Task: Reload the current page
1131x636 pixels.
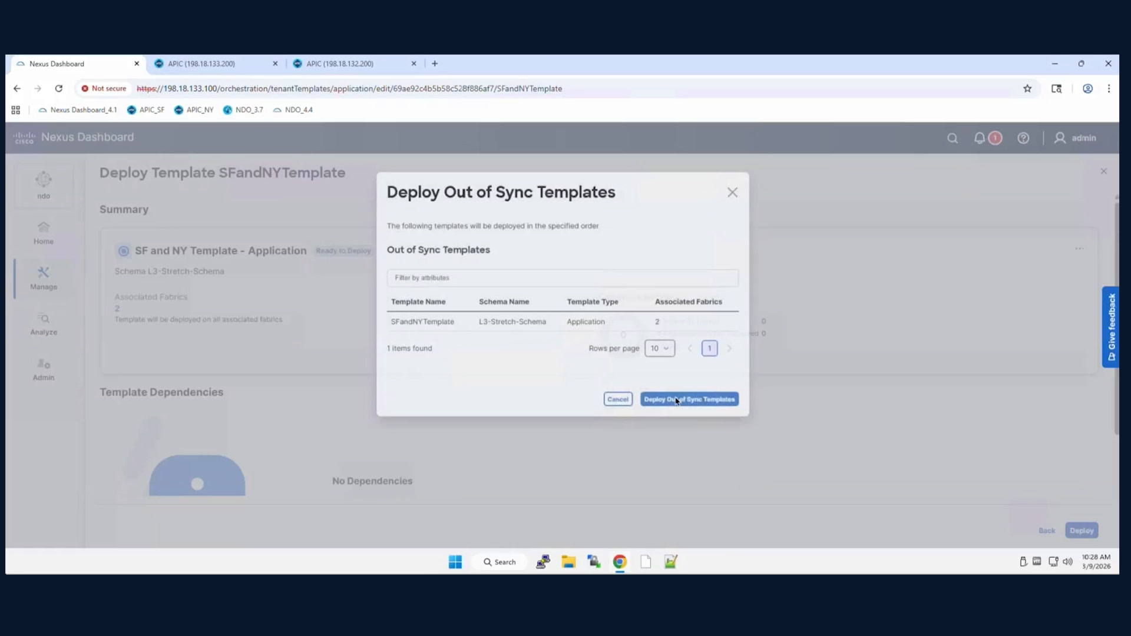Action: (58, 88)
